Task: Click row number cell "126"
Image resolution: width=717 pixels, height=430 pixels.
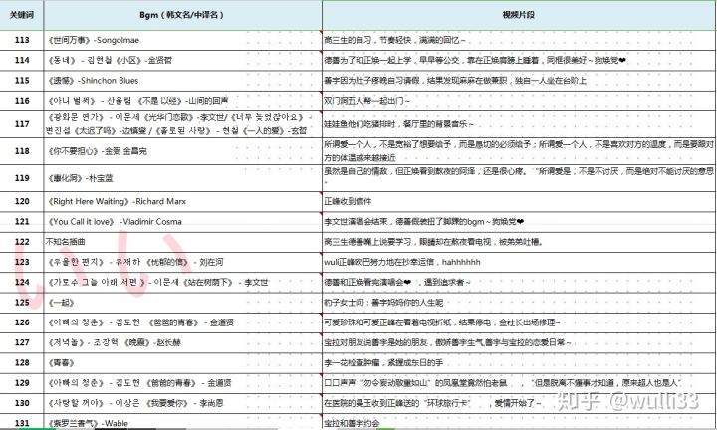Action: point(22,322)
